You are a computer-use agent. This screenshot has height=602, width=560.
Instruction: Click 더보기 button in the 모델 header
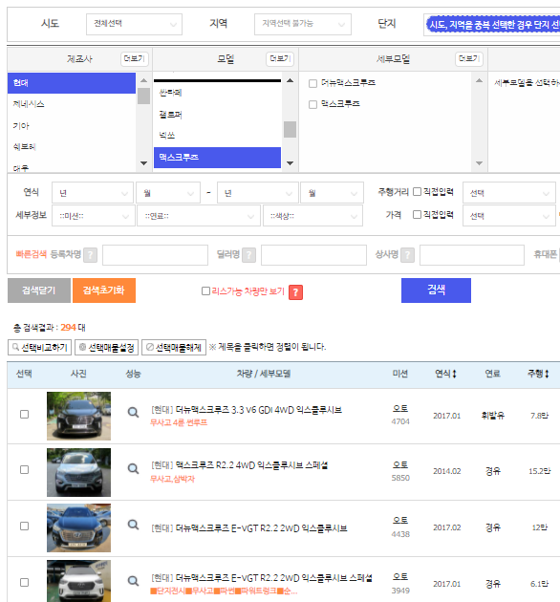[x=280, y=58]
